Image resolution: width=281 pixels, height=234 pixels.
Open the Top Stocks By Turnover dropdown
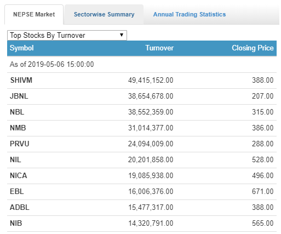click(x=67, y=35)
